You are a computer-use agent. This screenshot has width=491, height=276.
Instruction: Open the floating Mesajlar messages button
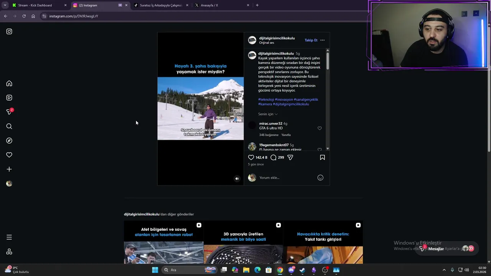point(447,248)
